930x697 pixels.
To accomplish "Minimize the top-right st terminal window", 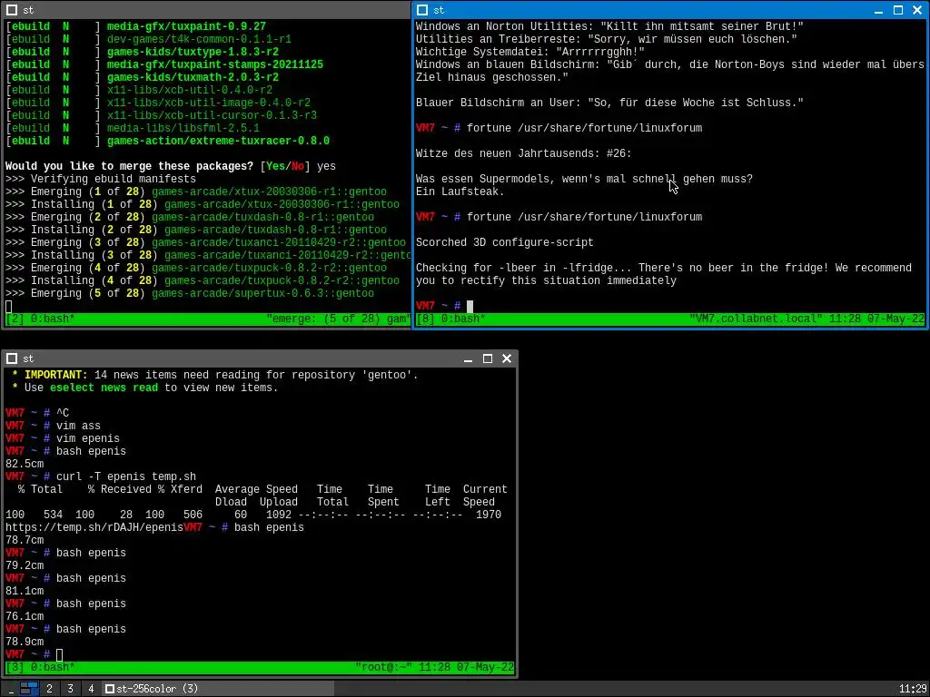I will 879,11.
